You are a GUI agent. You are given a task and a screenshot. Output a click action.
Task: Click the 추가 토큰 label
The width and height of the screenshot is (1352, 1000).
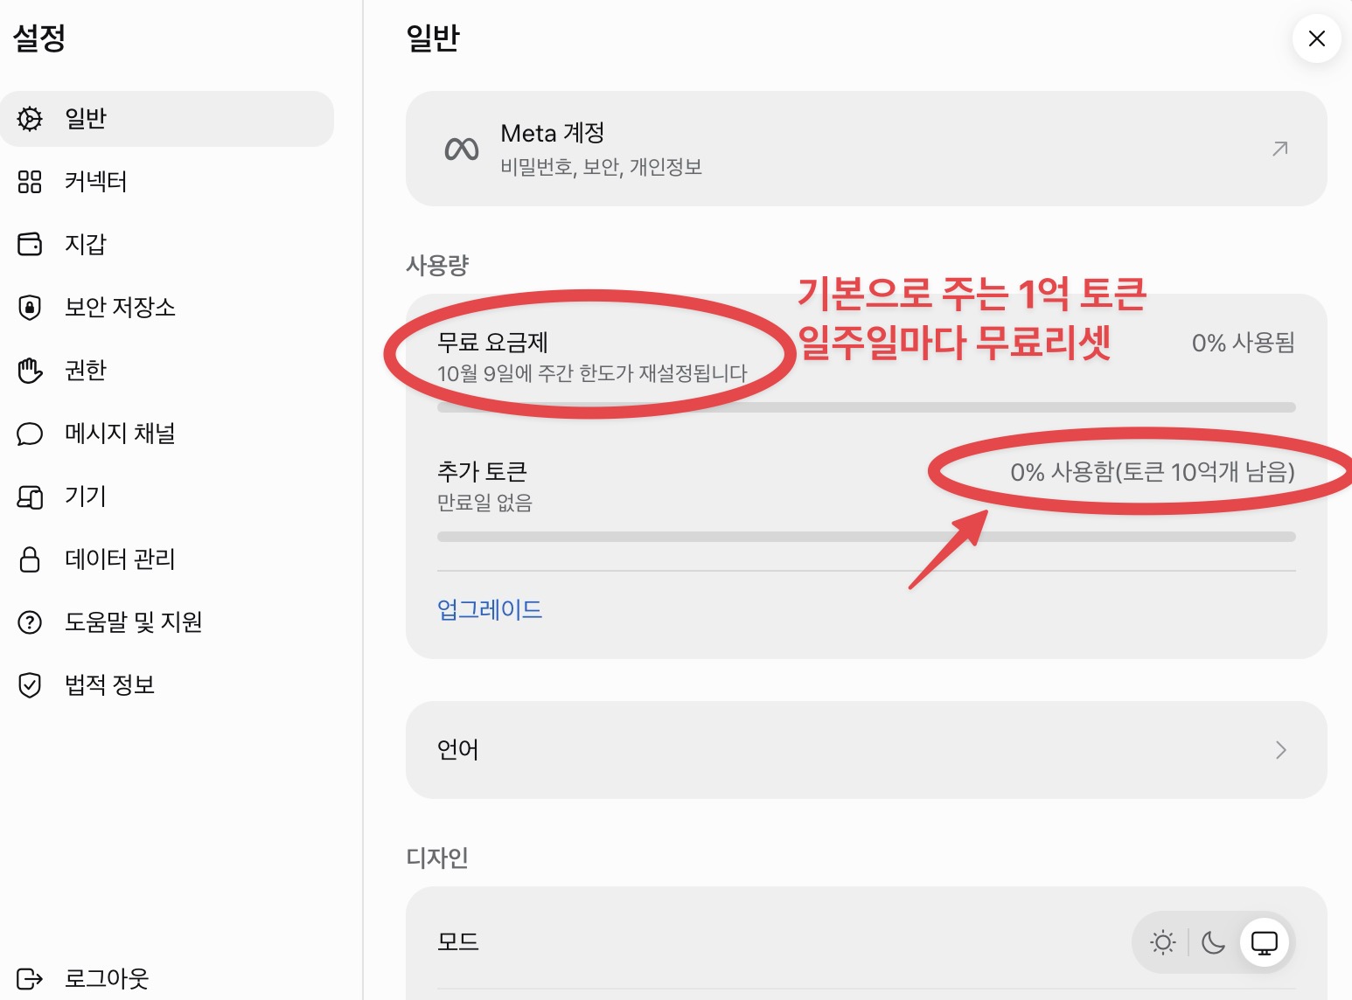pyautogui.click(x=482, y=472)
